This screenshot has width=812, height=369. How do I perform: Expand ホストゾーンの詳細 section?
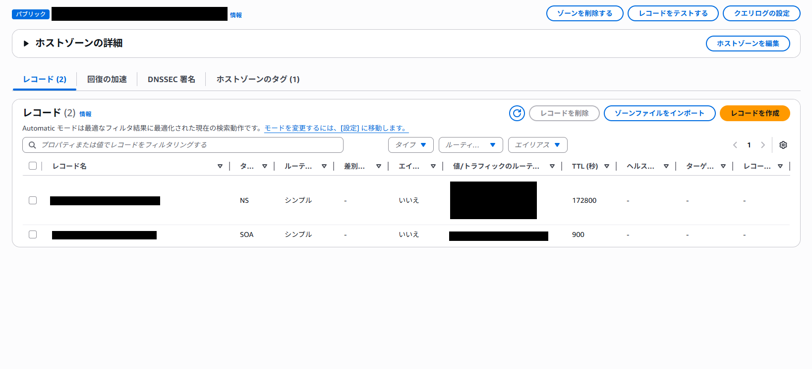(26, 44)
